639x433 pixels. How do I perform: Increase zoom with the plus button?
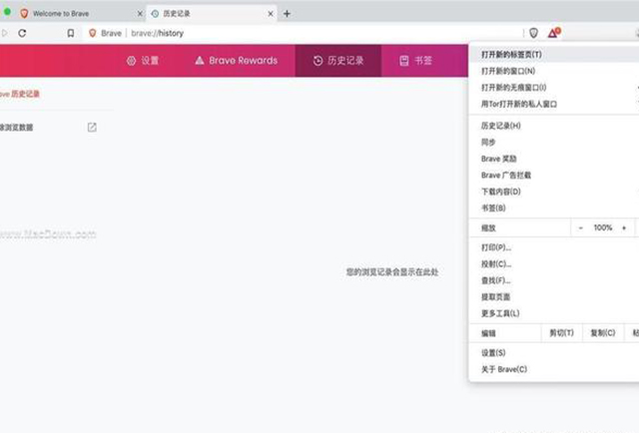[624, 227]
